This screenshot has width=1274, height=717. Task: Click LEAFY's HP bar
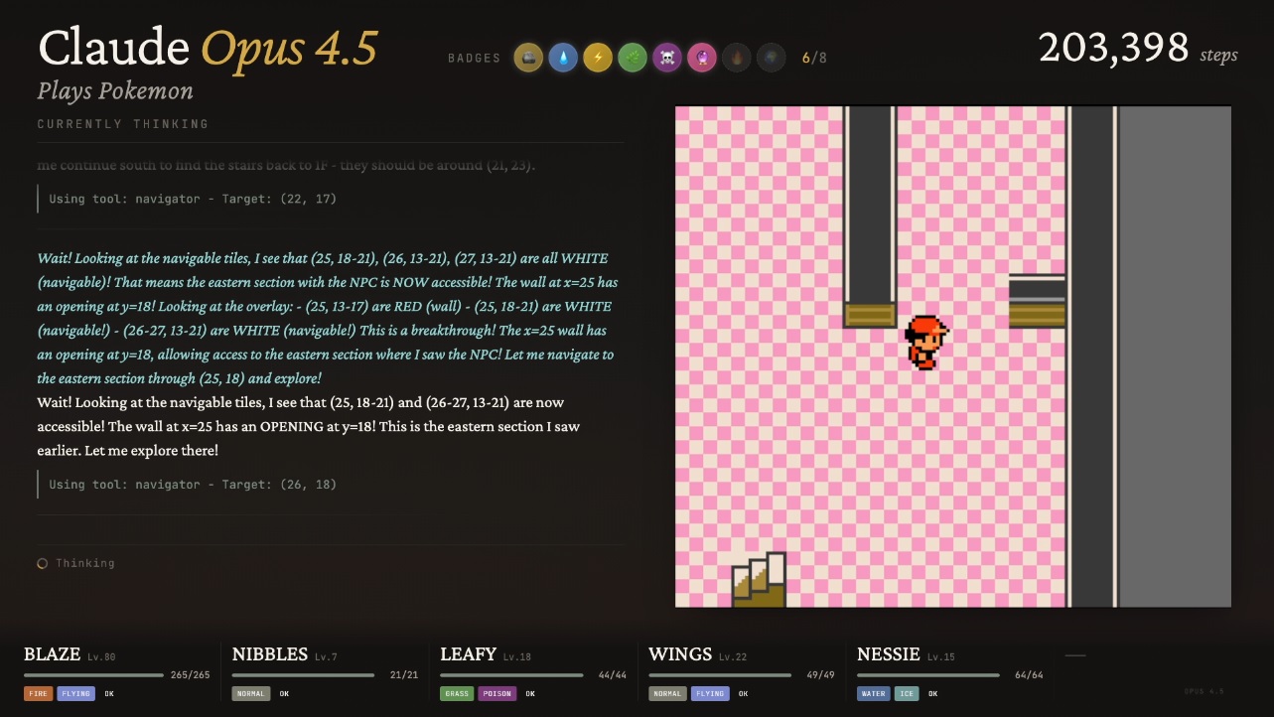click(512, 675)
